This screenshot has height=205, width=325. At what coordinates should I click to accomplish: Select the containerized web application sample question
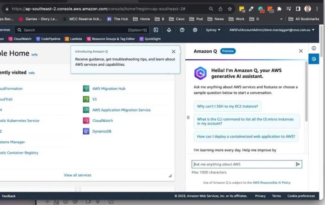(x=246, y=137)
